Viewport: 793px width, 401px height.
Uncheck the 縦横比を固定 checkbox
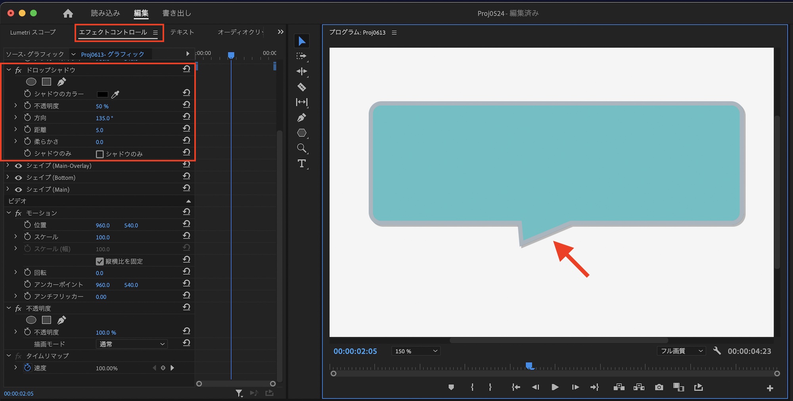coord(100,261)
